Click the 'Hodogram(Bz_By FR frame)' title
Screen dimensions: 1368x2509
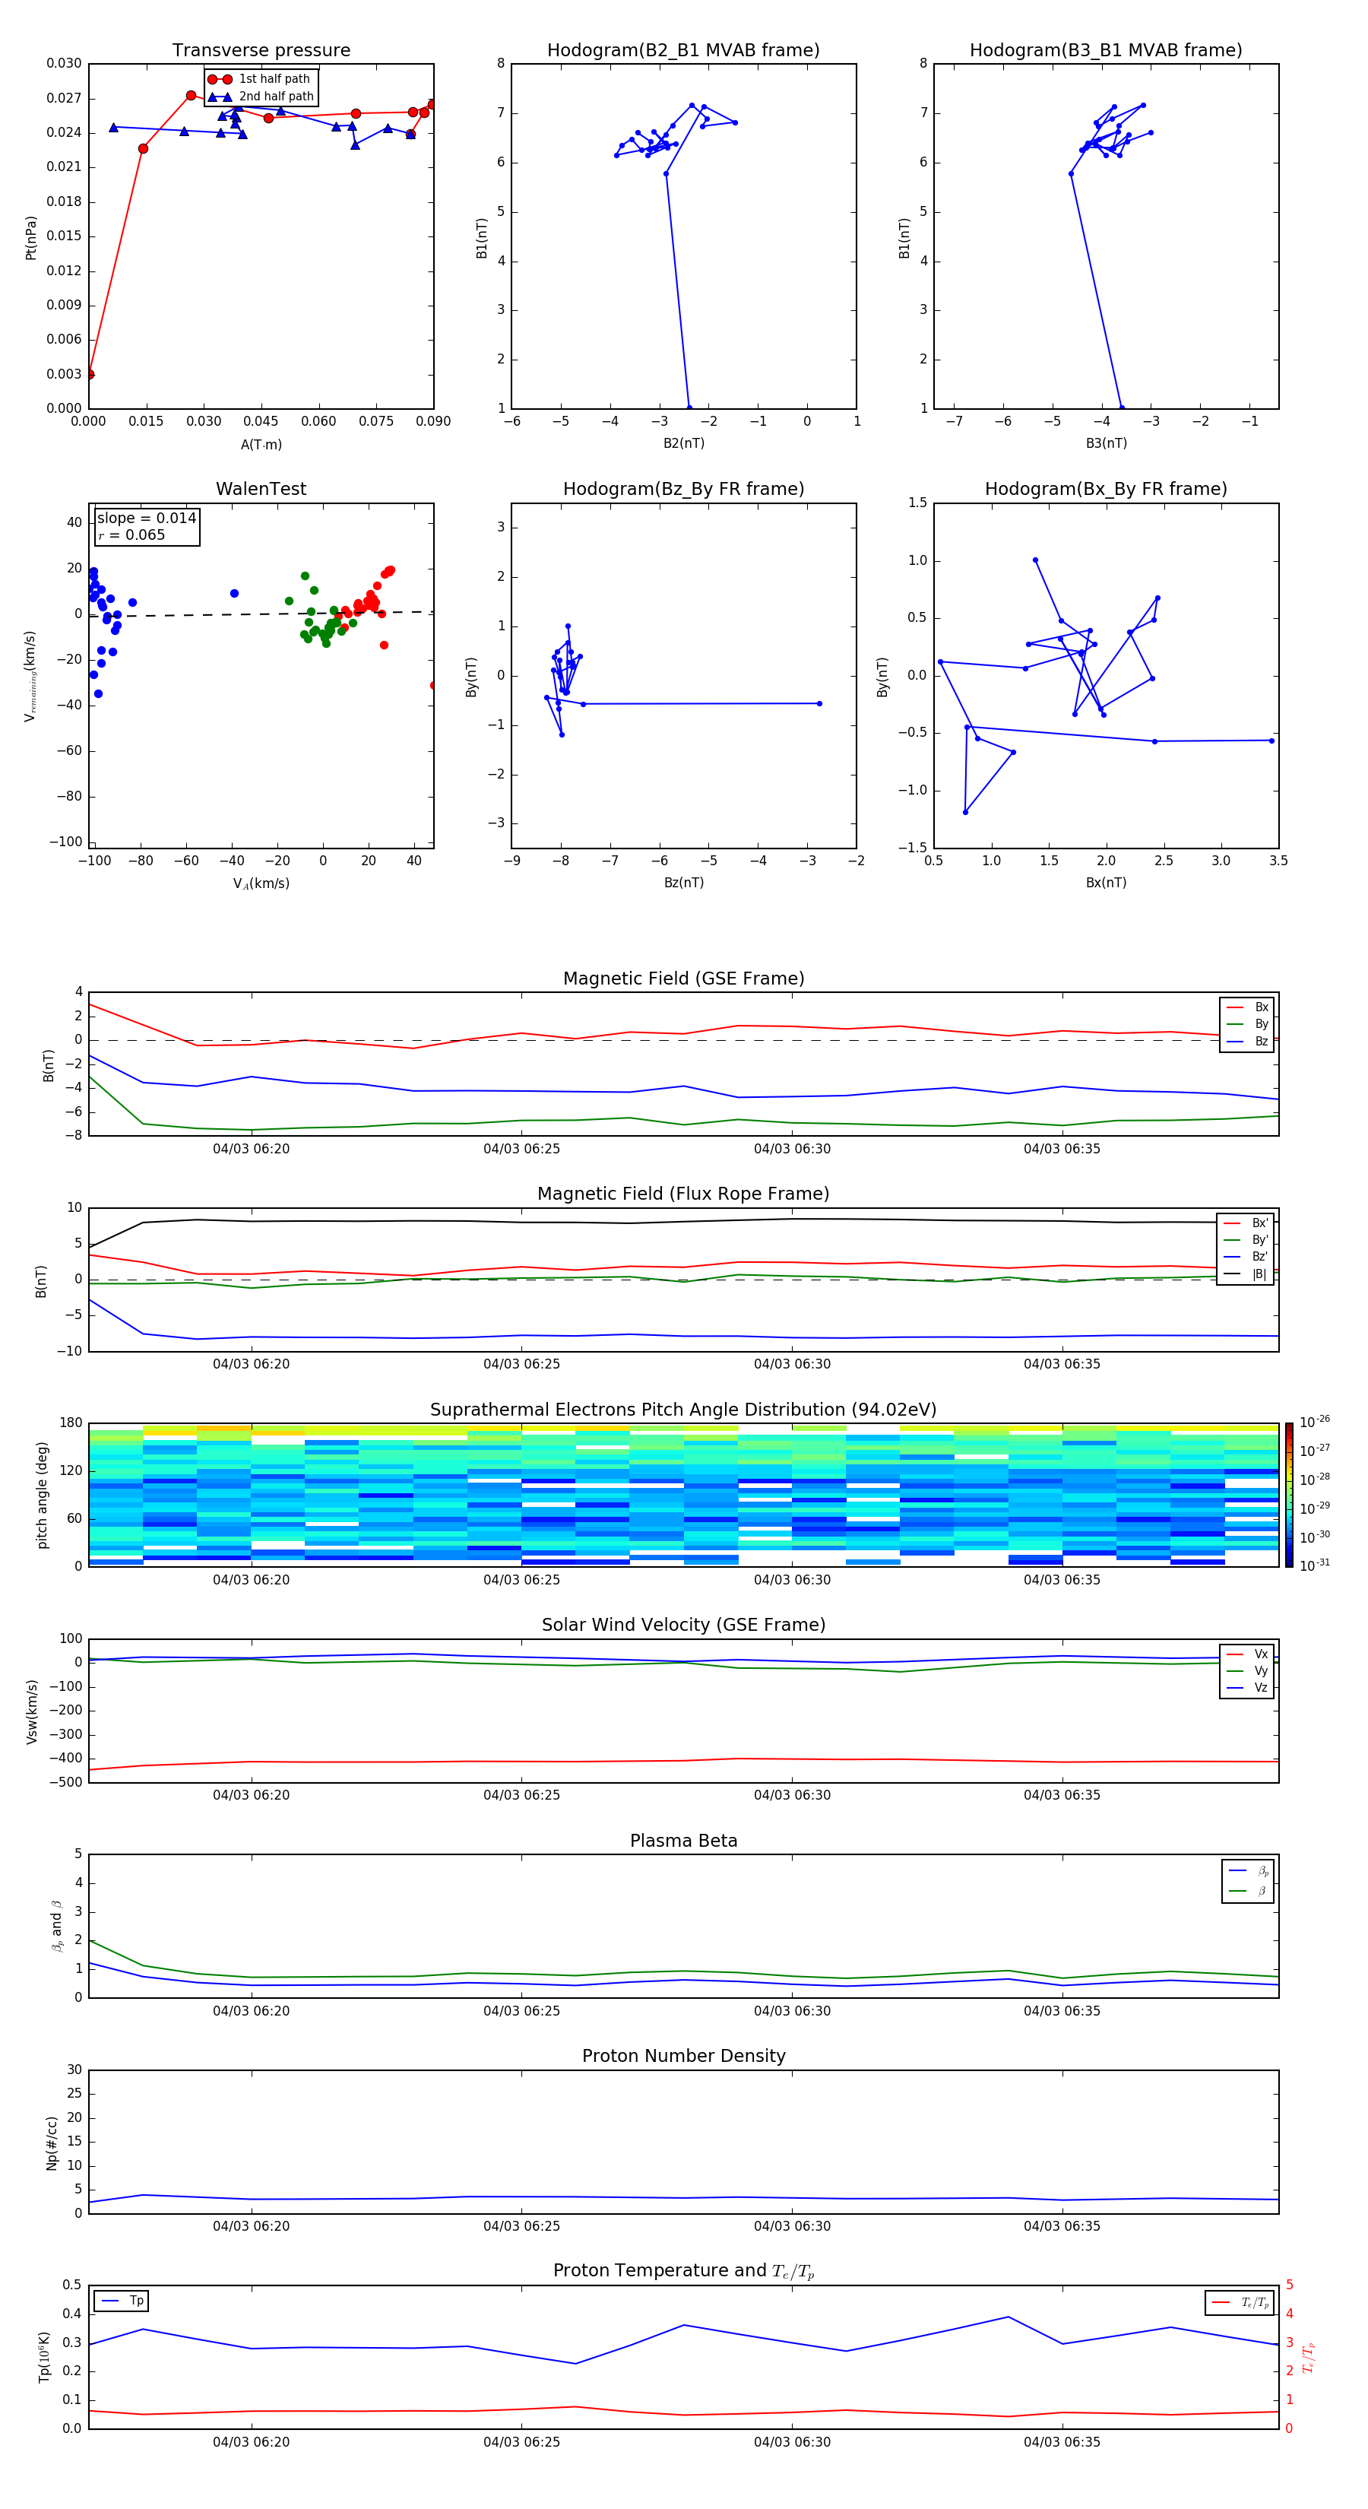click(683, 489)
